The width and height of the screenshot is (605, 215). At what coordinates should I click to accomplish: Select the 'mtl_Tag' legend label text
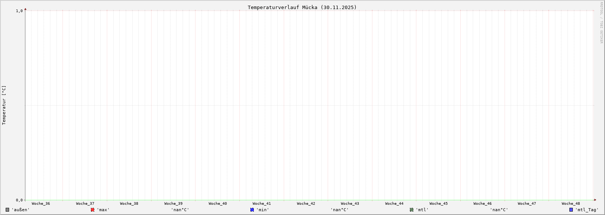(x=587, y=210)
